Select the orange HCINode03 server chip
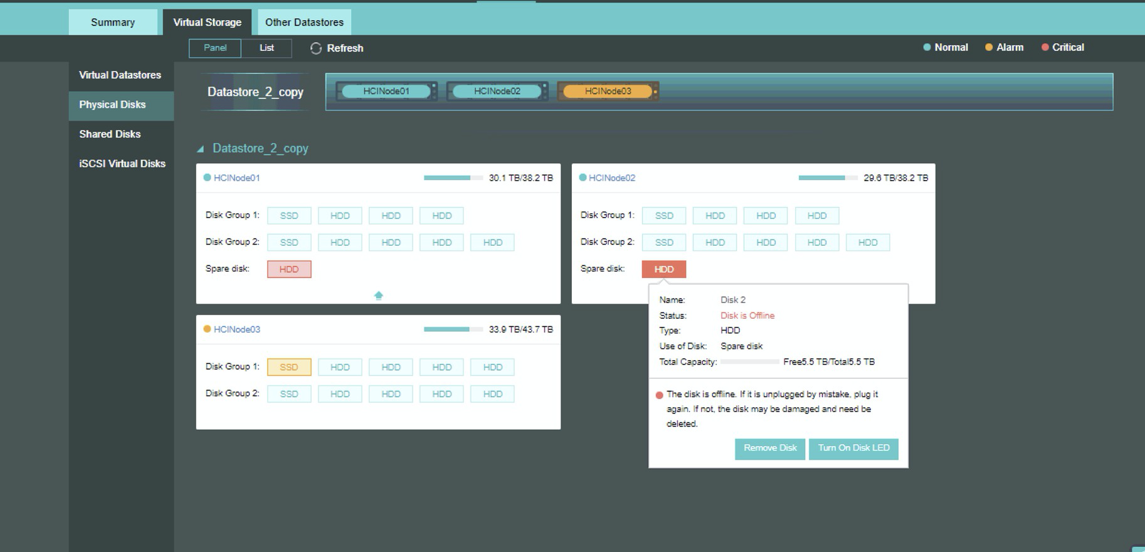Image resolution: width=1145 pixels, height=552 pixels. (x=608, y=92)
